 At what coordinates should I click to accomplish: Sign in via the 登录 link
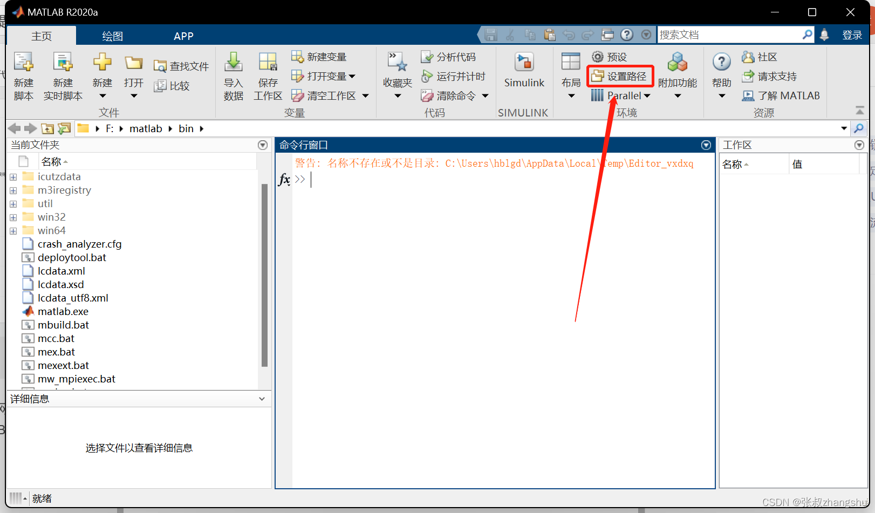pyautogui.click(x=852, y=34)
